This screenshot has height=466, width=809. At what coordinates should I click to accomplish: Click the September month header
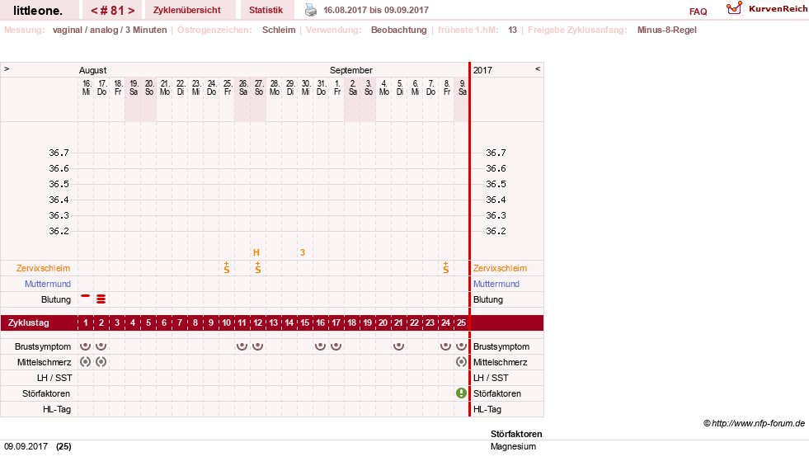click(x=350, y=70)
